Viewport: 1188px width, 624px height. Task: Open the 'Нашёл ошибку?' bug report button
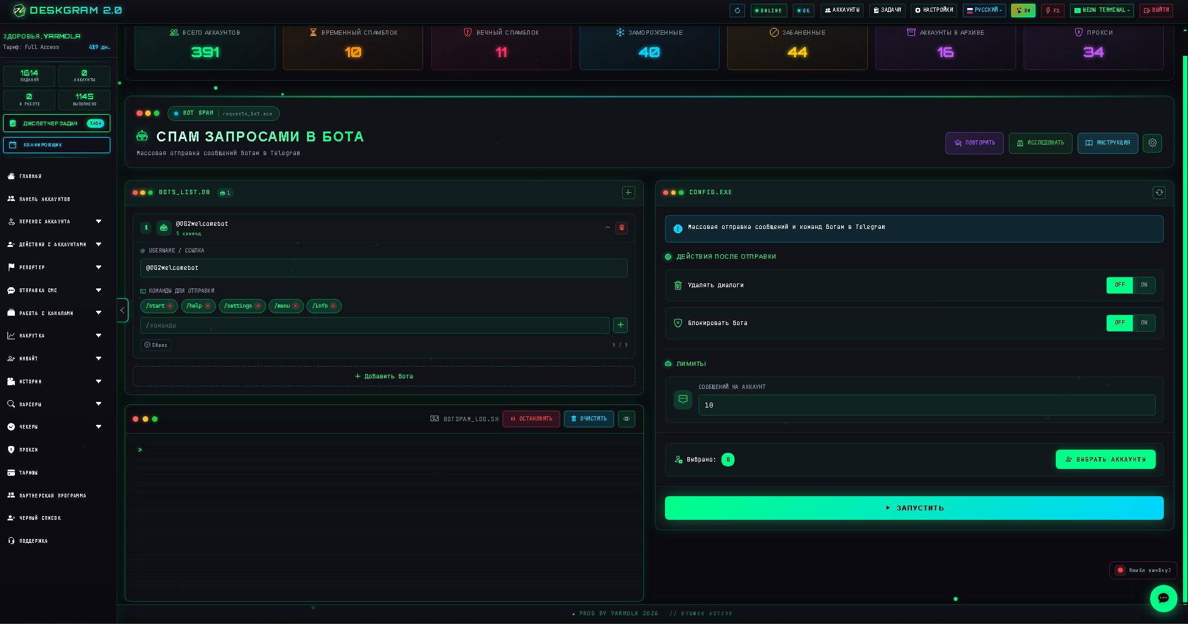[1143, 570]
